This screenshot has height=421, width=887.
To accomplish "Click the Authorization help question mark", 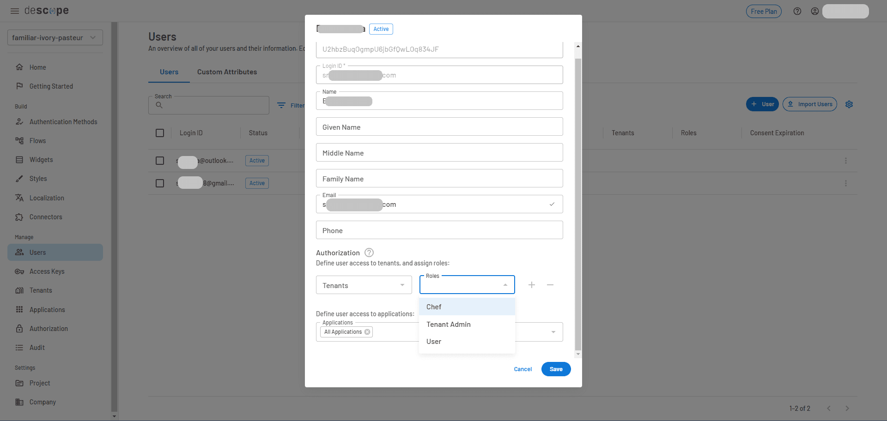I will [369, 253].
